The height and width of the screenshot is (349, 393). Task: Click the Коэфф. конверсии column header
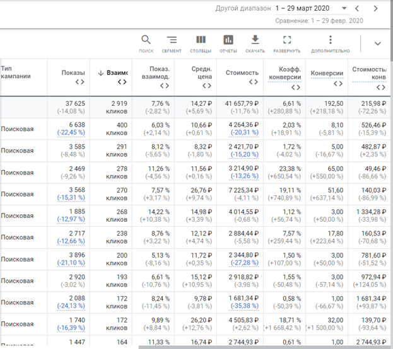284,73
